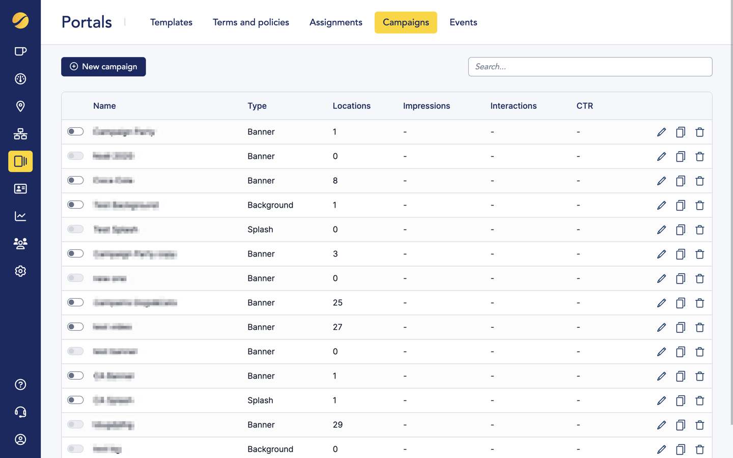733x458 pixels.
Task: Toggle the Banner campaign with 8 locations
Action: point(75,180)
